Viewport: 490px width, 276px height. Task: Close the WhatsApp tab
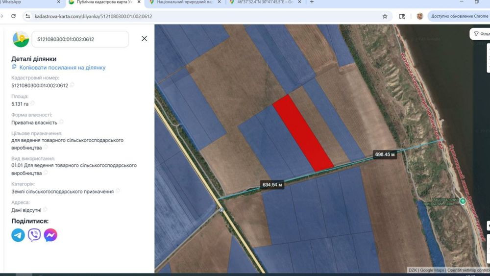click(58, 2)
